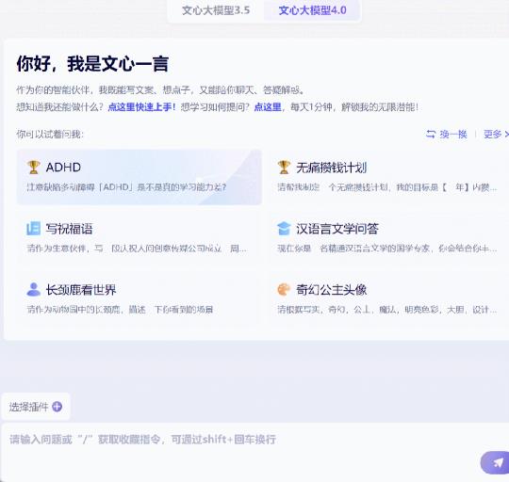The width and height of the screenshot is (509, 482).
Task: Choose the ADHD suggestion card
Action: (139, 177)
